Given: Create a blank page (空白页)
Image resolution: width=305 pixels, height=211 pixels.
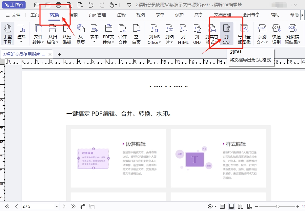Looking at the screenshot, I should pos(136,34).
